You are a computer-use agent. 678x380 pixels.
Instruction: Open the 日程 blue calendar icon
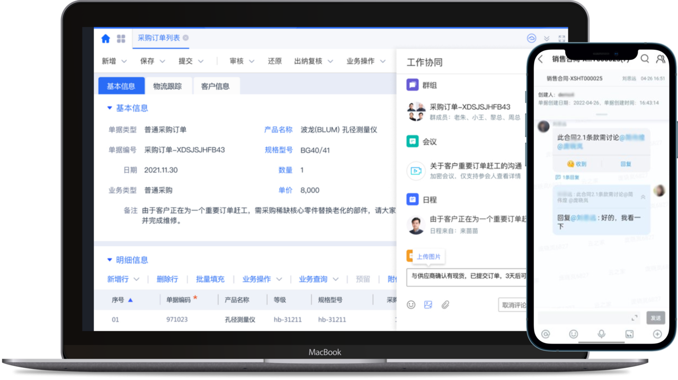click(413, 200)
